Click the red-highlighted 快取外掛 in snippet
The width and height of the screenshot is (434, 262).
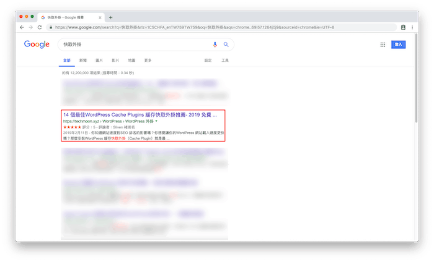118,138
